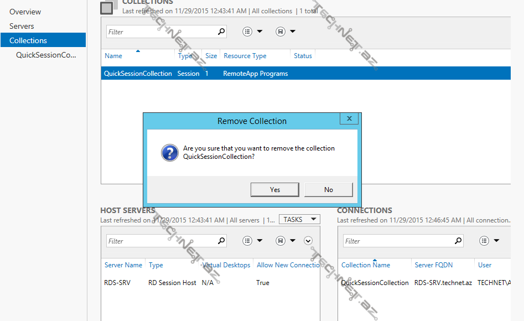Click the search icon in Connections filter

click(458, 241)
